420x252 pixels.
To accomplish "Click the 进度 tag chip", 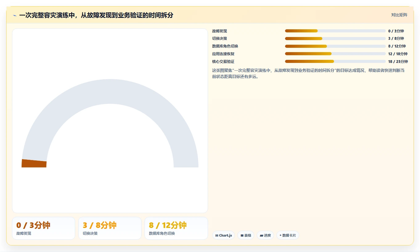I will pyautogui.click(x=265, y=235).
